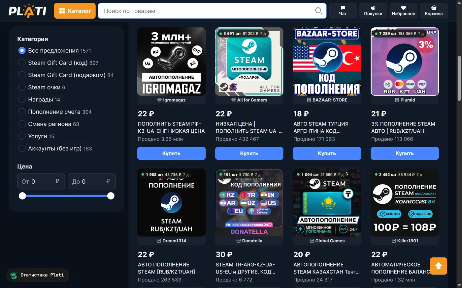The height and width of the screenshot is (288, 462).
Task: Select Steam Gift Card (код) category
Action: coord(22,63)
